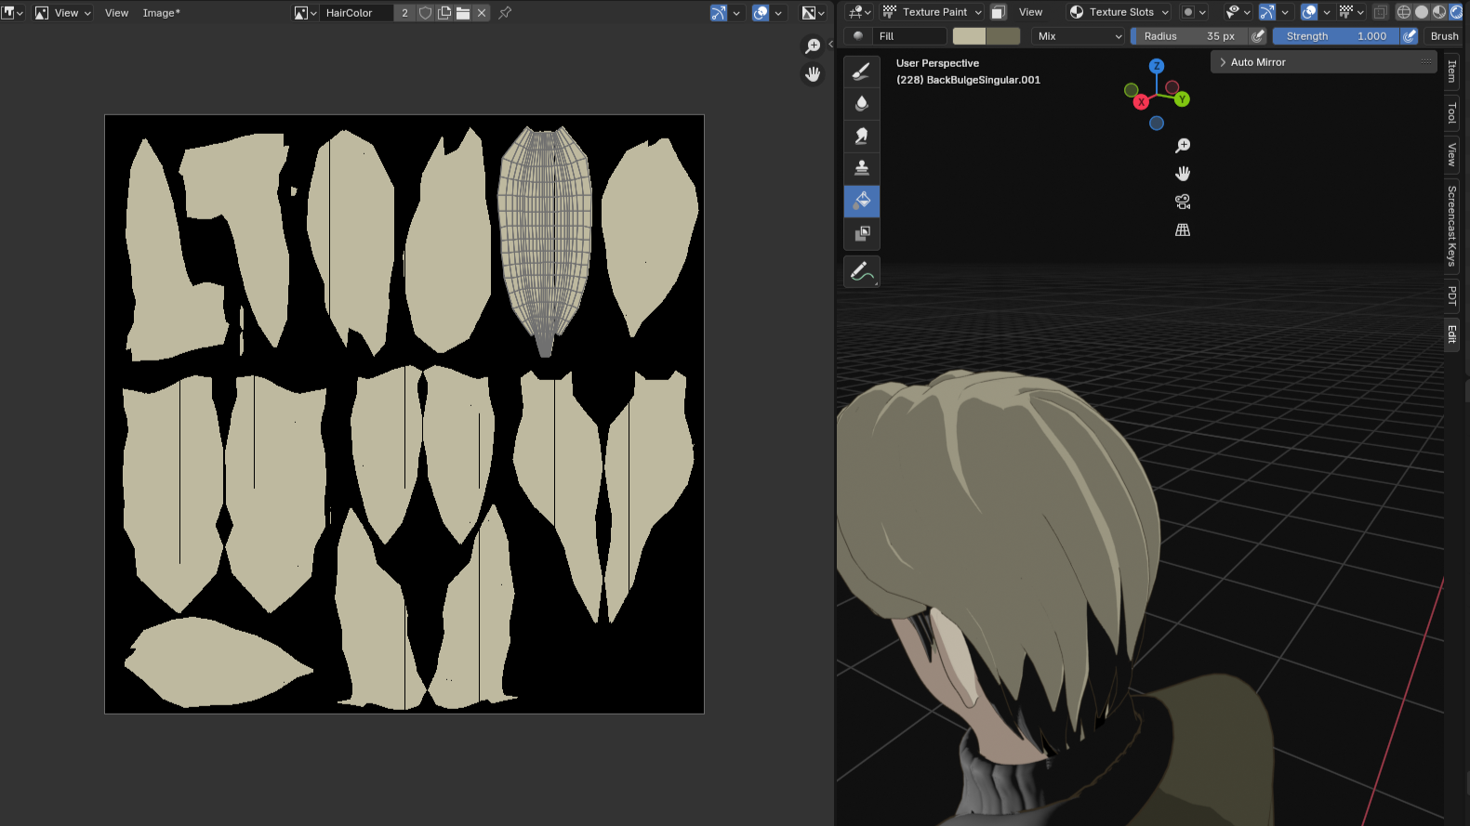Toggle paint mask face selection icon

998,12
